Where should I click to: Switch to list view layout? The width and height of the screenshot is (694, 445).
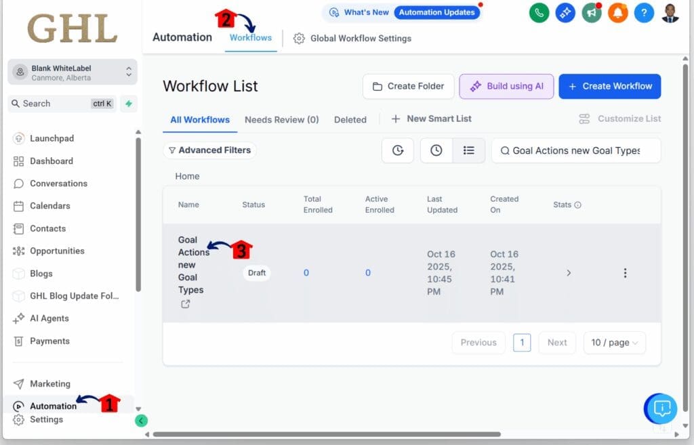[468, 150]
